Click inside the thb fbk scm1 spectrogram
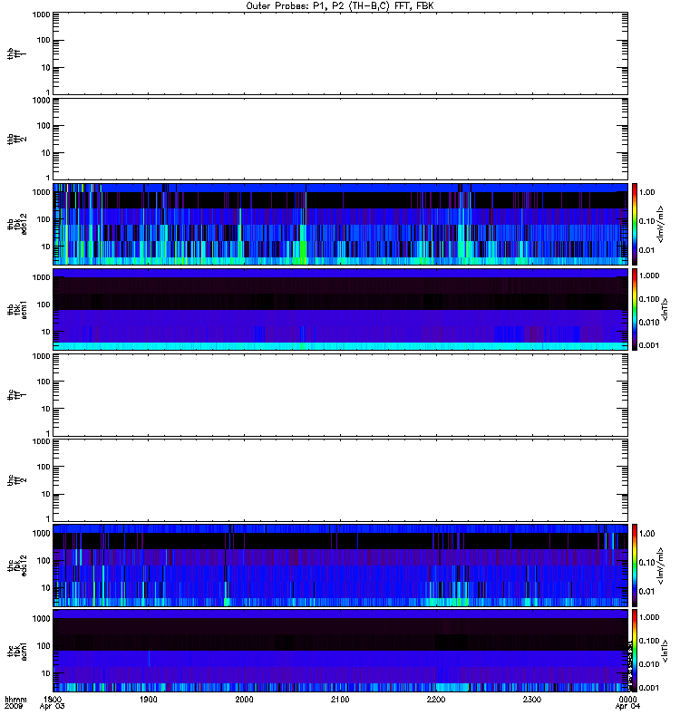The image size is (680, 725). tap(340, 310)
